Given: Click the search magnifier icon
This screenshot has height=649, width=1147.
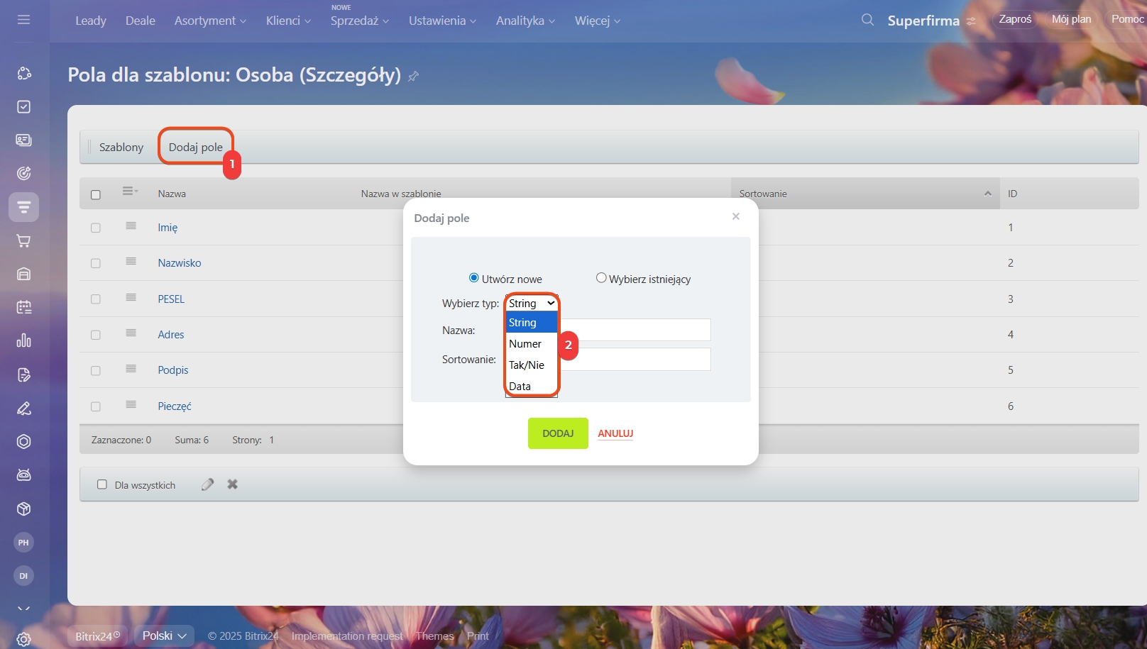Looking at the screenshot, I should click(867, 20).
